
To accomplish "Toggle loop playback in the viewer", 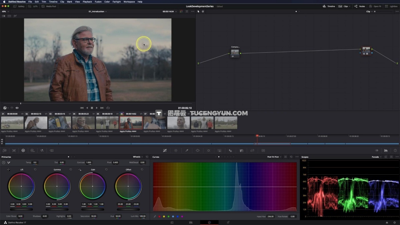I will tap(108, 108).
